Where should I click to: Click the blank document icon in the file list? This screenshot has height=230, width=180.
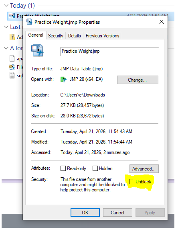click(12, 58)
